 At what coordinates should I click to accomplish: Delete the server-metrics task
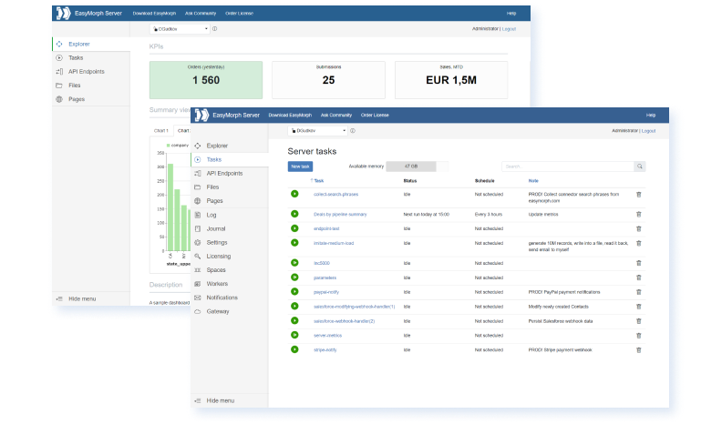tap(639, 336)
